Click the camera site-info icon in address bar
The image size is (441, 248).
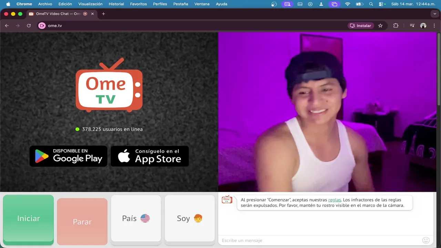pos(42,25)
